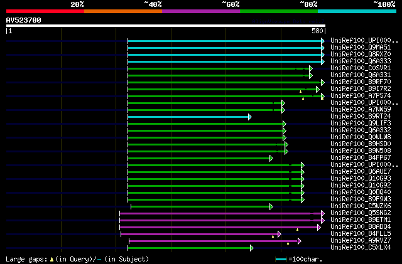Open the UniRef100_Q6A331 hit
The height and width of the screenshot is (264, 402).
[361, 75]
